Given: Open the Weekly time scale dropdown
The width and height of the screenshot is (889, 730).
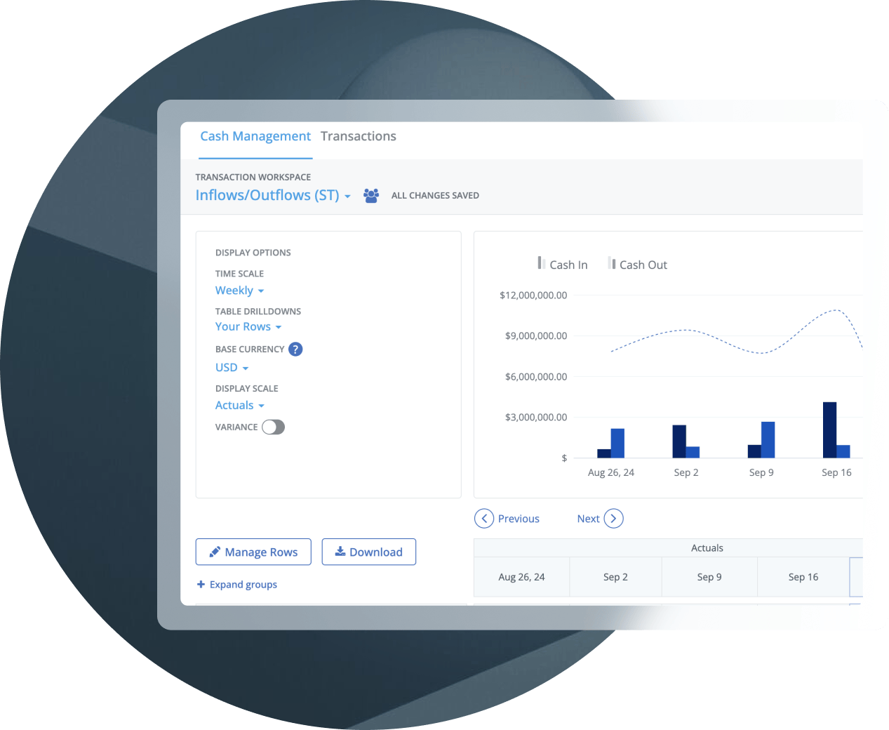Looking at the screenshot, I should tap(239, 291).
